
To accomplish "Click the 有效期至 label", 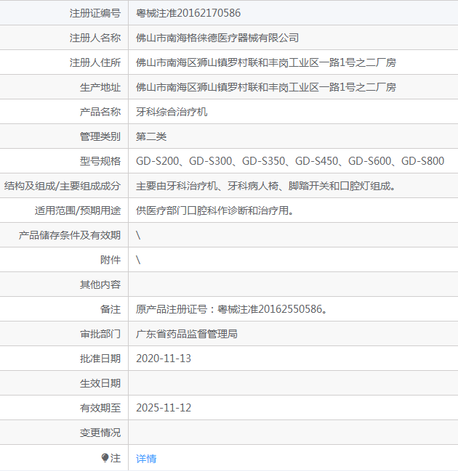I will click(x=100, y=408).
